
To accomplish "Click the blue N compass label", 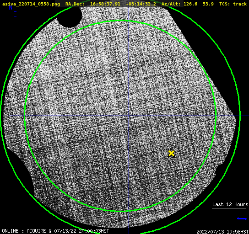I will point(11,7).
